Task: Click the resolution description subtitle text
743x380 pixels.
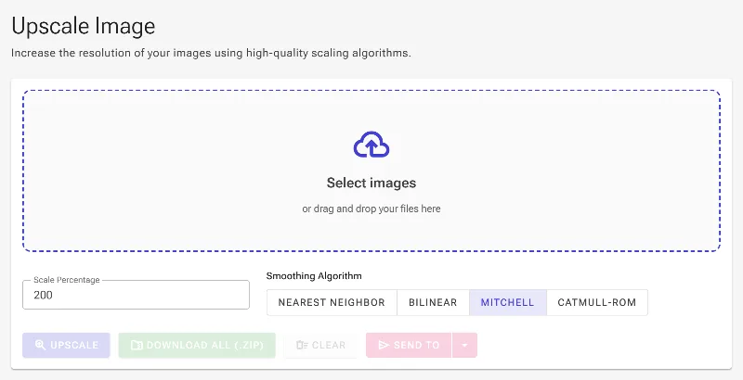Action: (211, 53)
